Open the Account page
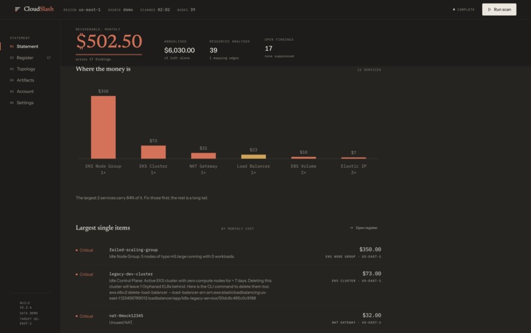 click(25, 91)
